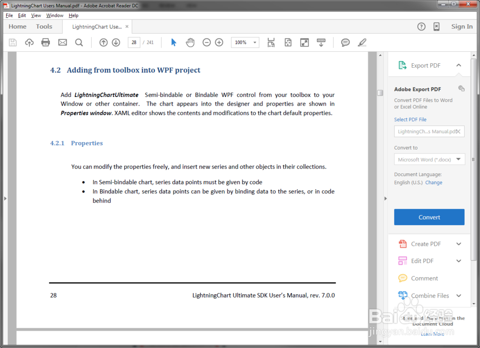This screenshot has height=348, width=480.
Task: Close the LightningChart document tab
Action: click(x=127, y=26)
